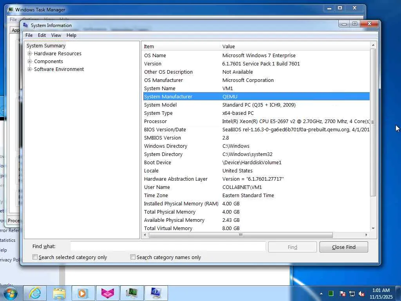This screenshot has height=301, width=401.
Task: Enable Search selected category only checkbox
Action: coord(35,257)
